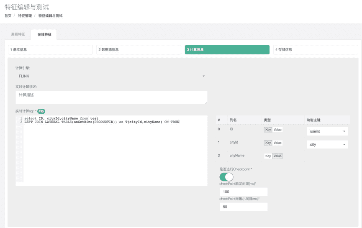Select step 3 计算信息
Image resolution: width=362 pixels, height=228 pixels.
click(x=227, y=50)
